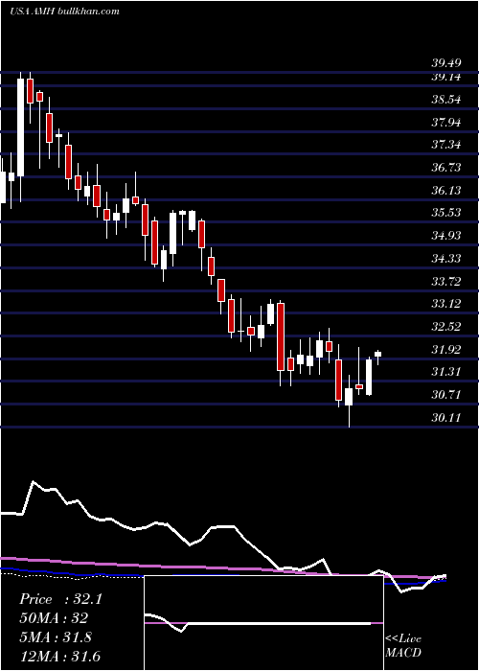Viewport: 479px width, 671px height.
Task: Click the 33.12 price axis label
Action: pos(446,304)
